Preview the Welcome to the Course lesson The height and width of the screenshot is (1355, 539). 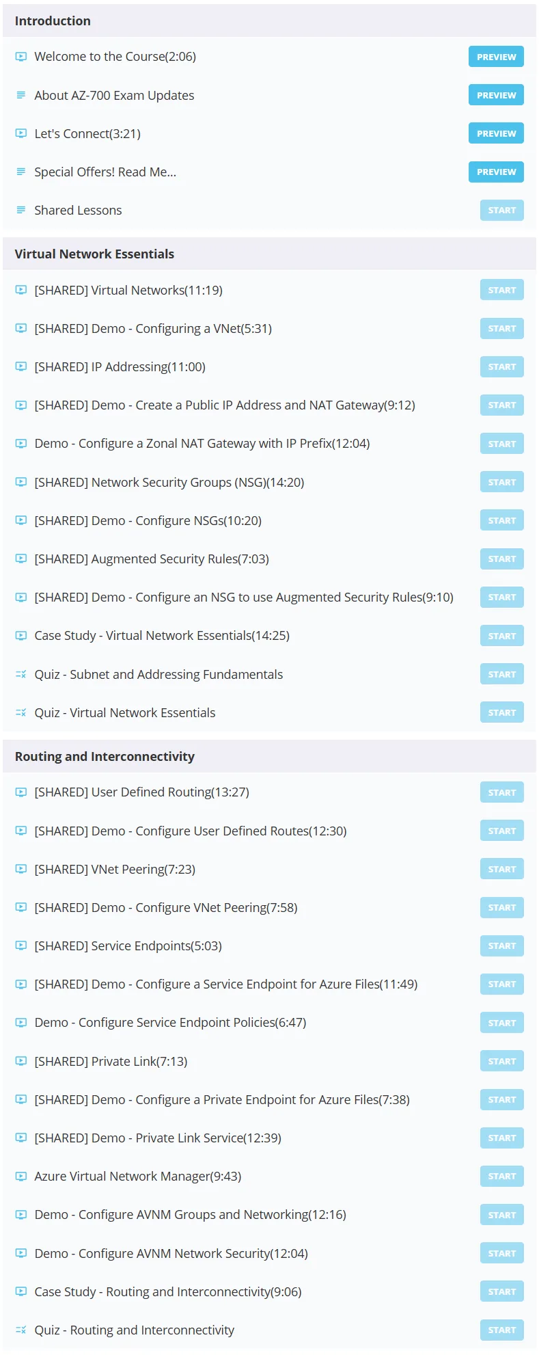click(x=496, y=57)
